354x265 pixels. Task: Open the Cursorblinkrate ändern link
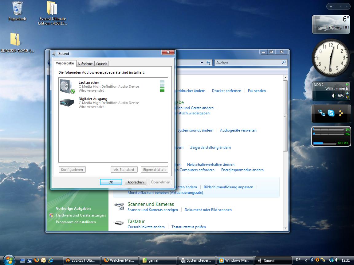[x=146, y=227]
